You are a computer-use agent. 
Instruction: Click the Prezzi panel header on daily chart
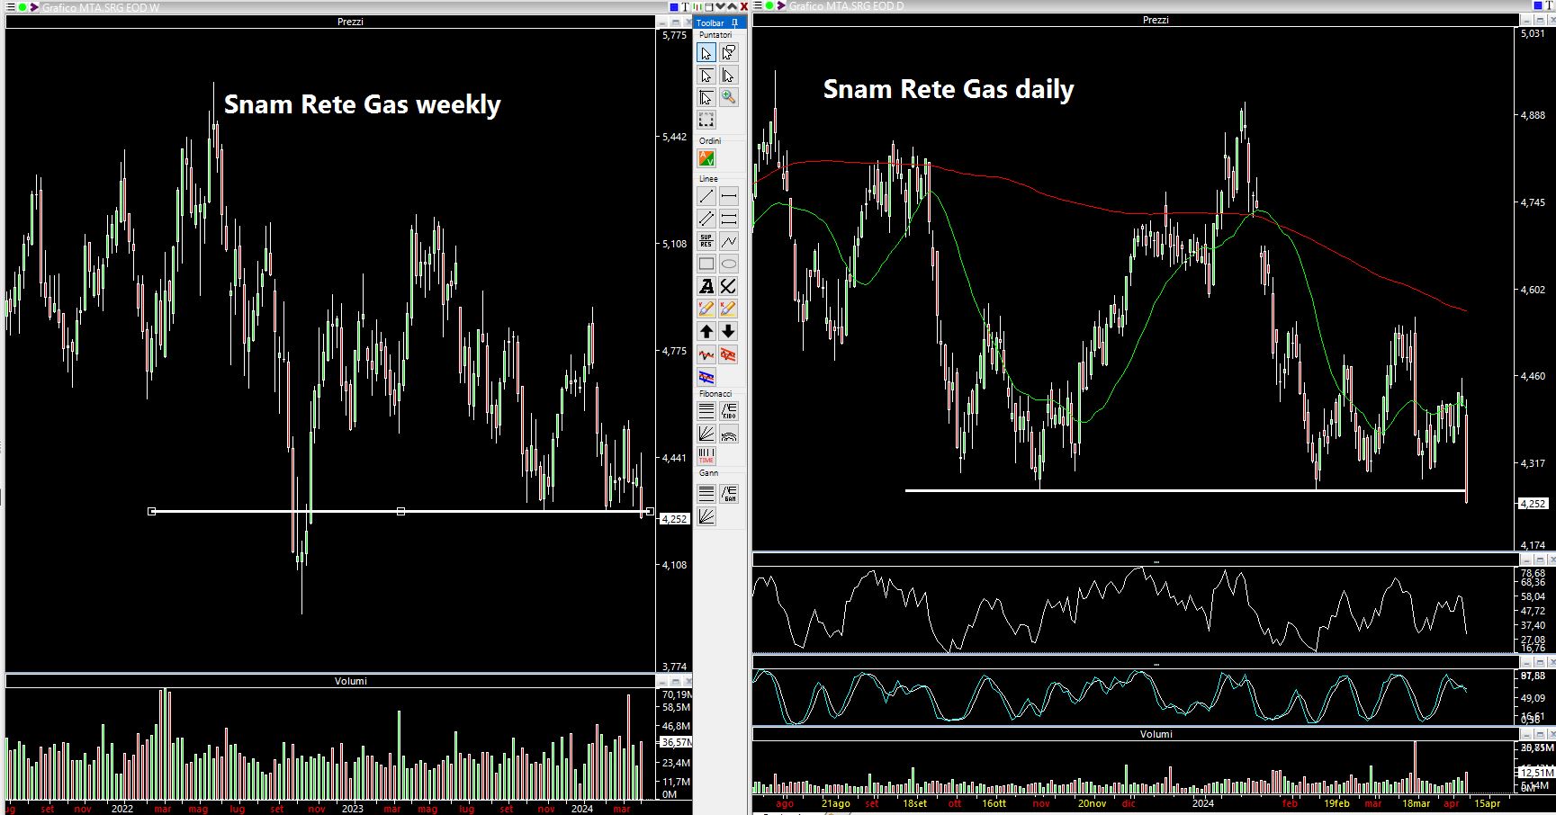pyautogui.click(x=1156, y=20)
